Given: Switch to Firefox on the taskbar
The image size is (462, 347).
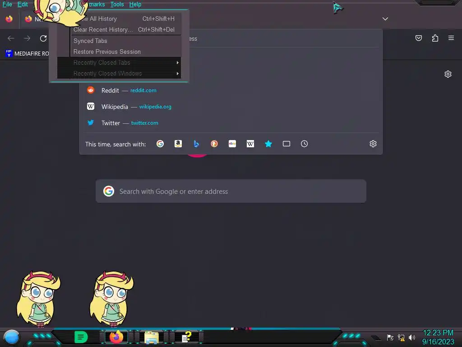Looking at the screenshot, I should (x=116, y=337).
